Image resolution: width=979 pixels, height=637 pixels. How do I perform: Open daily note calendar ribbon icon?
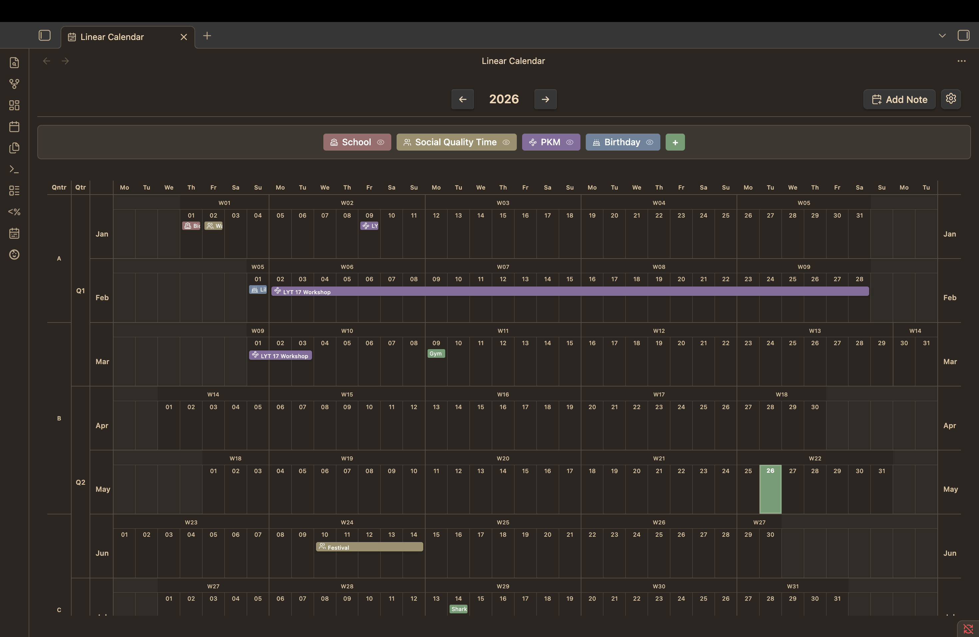tap(14, 127)
